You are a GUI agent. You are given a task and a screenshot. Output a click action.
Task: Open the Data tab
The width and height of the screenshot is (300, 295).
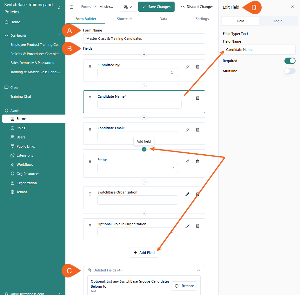pyautogui.click(x=163, y=19)
